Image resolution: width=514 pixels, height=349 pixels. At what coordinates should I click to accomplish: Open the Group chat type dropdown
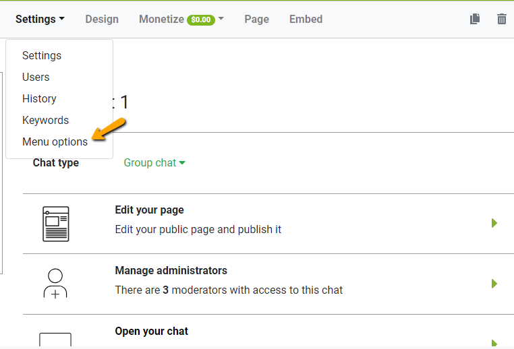click(154, 162)
